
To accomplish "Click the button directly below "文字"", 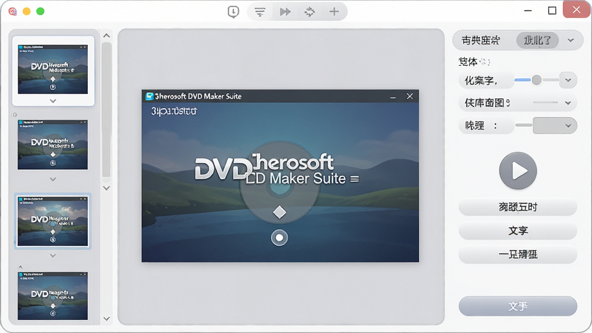I will (x=518, y=254).
